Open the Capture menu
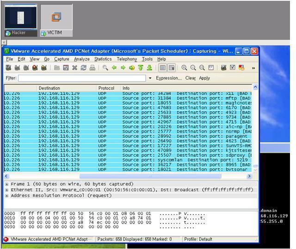The height and width of the screenshot is (249, 296). click(x=62, y=59)
